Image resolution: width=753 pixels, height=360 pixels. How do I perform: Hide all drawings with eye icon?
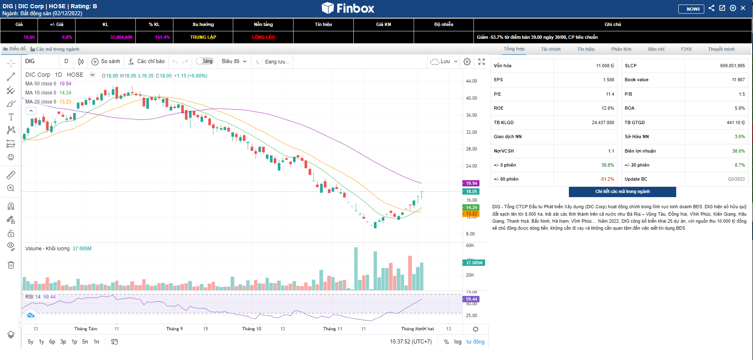coord(11,247)
